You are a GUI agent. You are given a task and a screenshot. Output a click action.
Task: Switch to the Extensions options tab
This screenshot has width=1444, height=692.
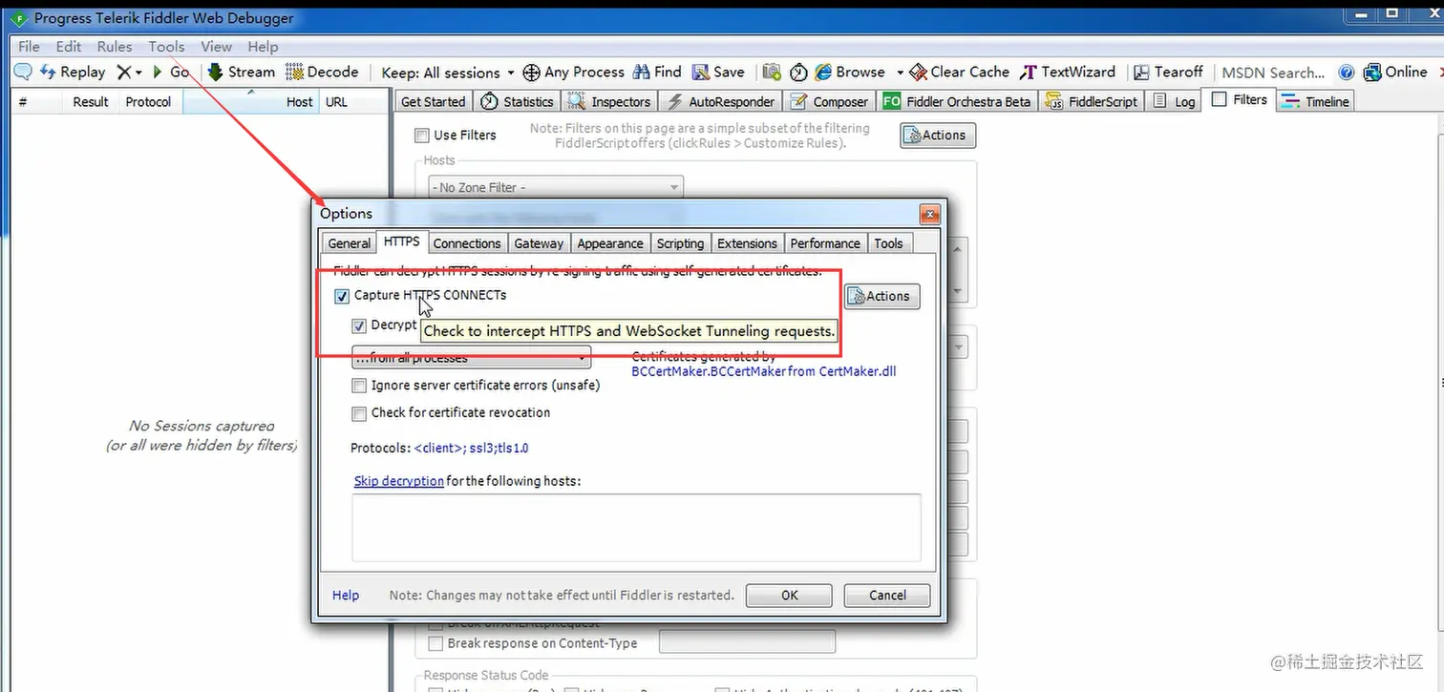coord(748,243)
